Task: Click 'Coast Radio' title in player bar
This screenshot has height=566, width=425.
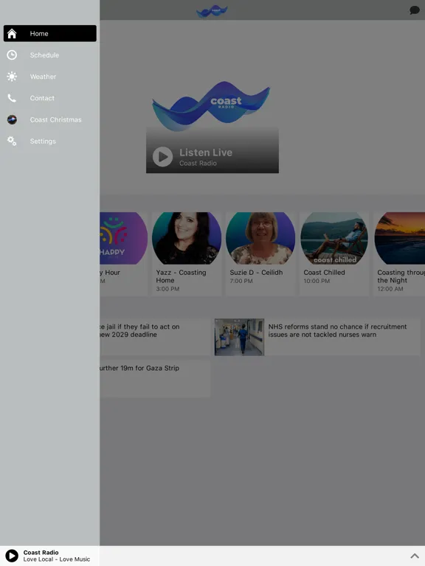Action: pos(41,552)
